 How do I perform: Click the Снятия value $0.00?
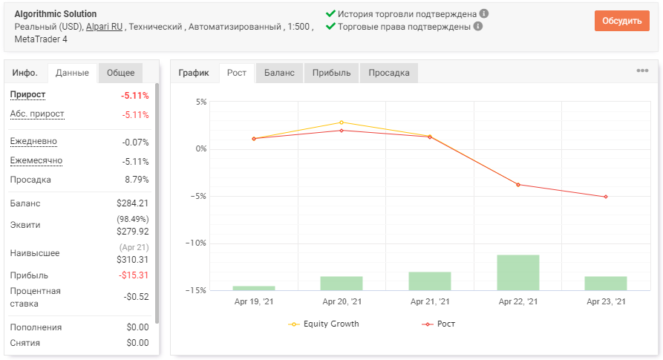click(x=137, y=343)
